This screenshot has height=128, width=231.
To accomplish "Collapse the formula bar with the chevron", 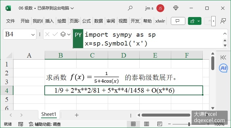I will tap(225, 34).
